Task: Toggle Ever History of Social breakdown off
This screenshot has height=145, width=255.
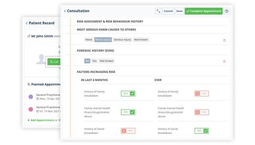Action: click(202, 131)
